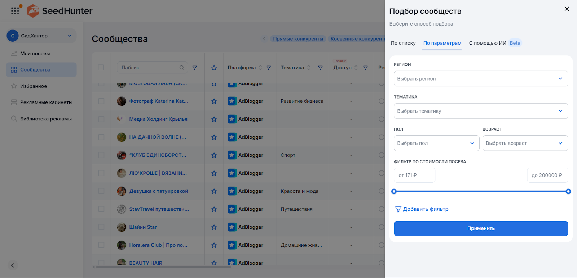The image size is (577, 278).
Task: Switch to the С помощью ИИ tab
Action: click(488, 43)
